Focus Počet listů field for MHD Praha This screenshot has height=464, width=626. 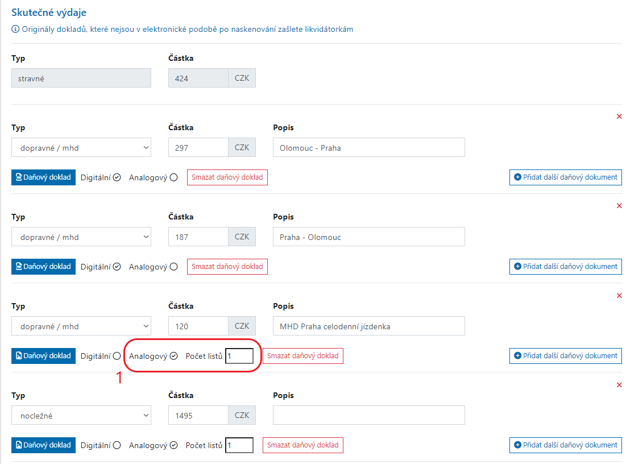pyautogui.click(x=239, y=356)
